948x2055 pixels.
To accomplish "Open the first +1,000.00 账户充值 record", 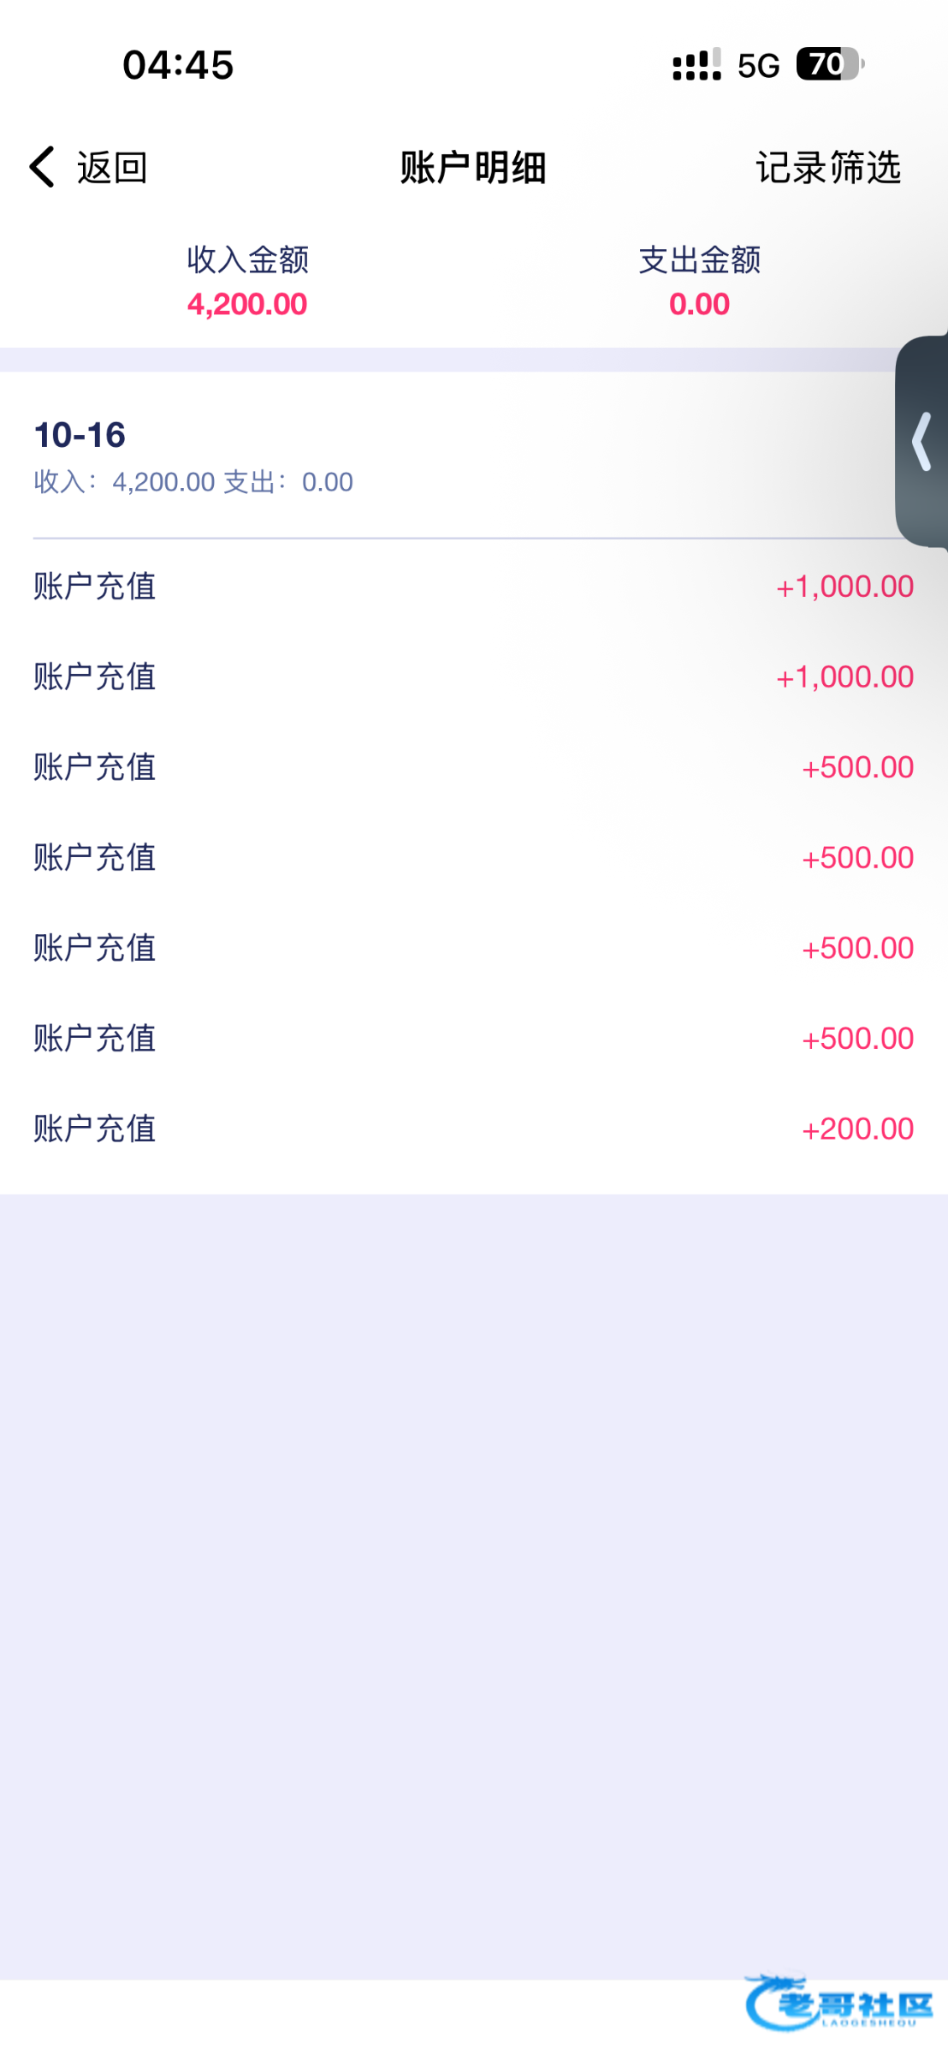I will pyautogui.click(x=473, y=587).
